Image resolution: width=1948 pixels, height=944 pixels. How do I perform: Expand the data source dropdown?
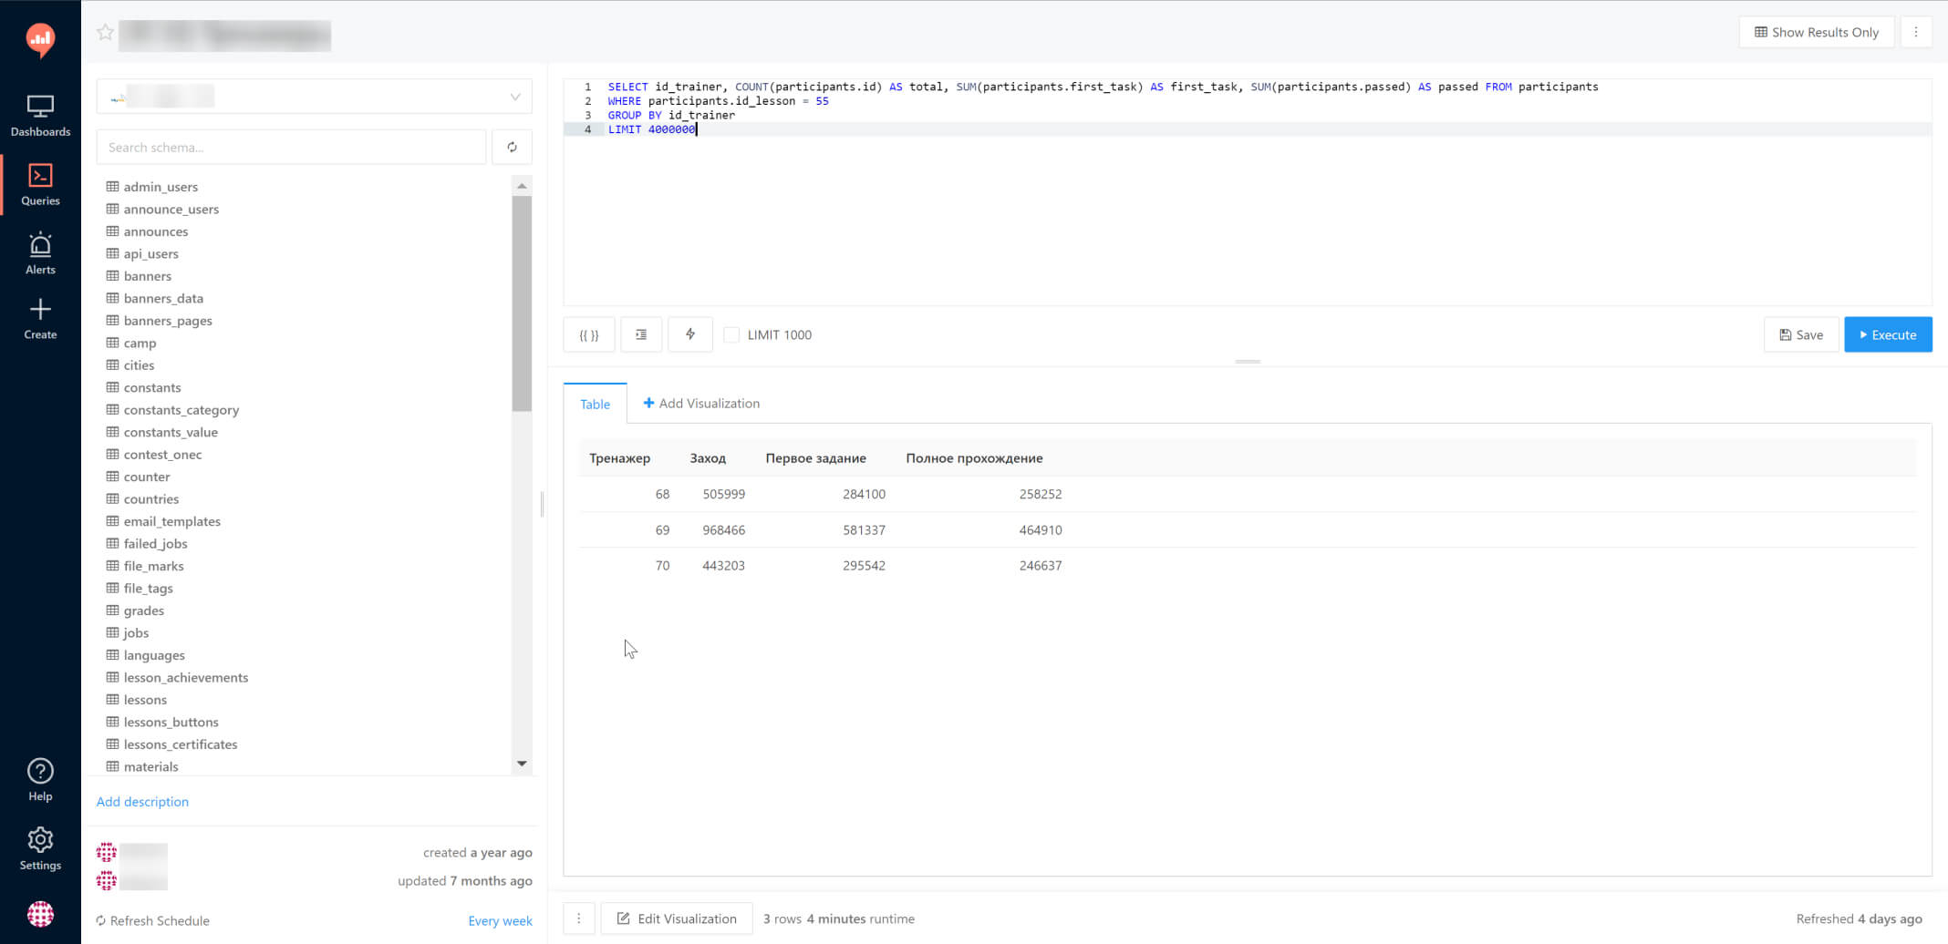pyautogui.click(x=315, y=97)
